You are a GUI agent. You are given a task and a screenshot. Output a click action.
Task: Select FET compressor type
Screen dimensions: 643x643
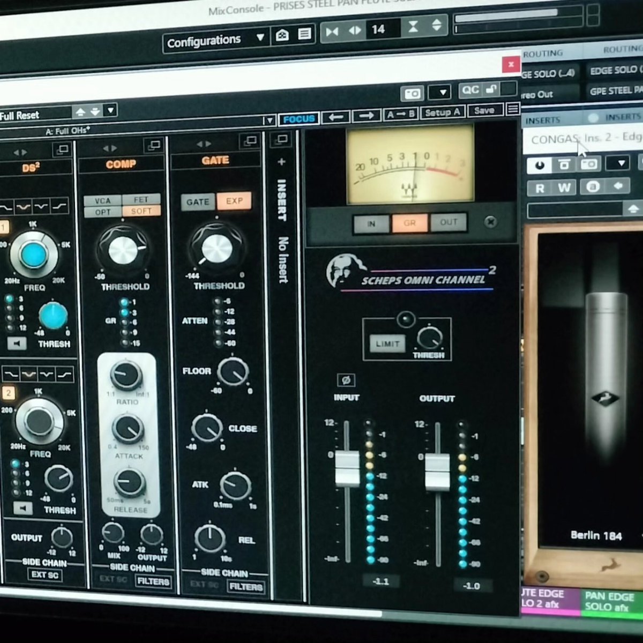(141, 199)
